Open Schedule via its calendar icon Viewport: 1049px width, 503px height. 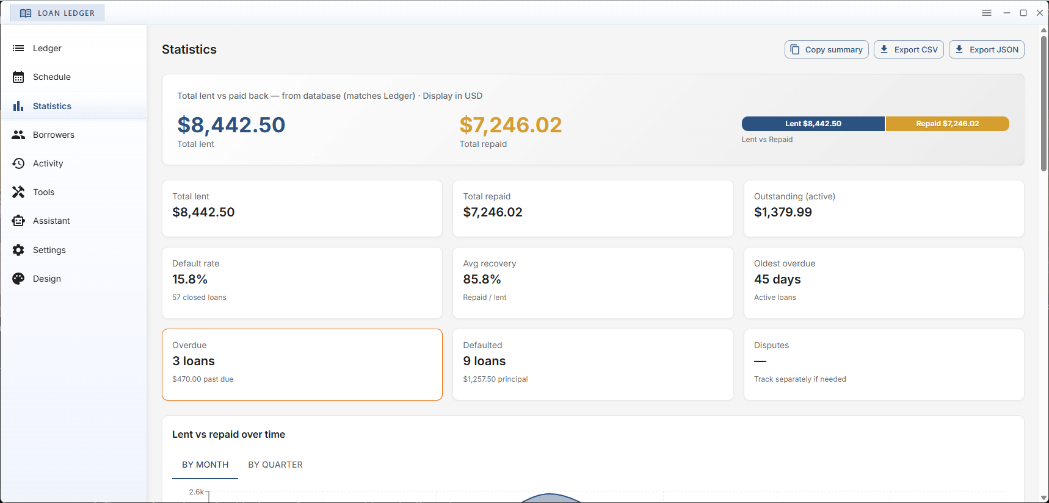(18, 77)
